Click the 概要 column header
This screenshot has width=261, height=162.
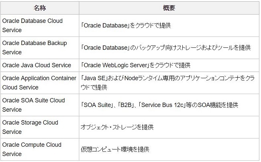[x=169, y=8]
